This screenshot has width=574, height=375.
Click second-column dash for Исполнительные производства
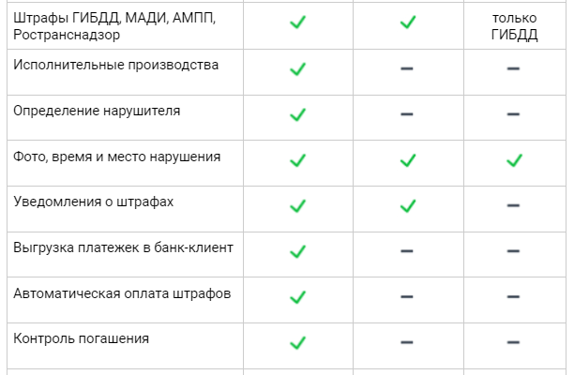click(x=407, y=69)
